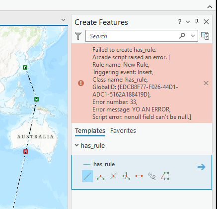Choose the Radial construction tool
Viewport: 217px width, 209px height.
[126, 176]
